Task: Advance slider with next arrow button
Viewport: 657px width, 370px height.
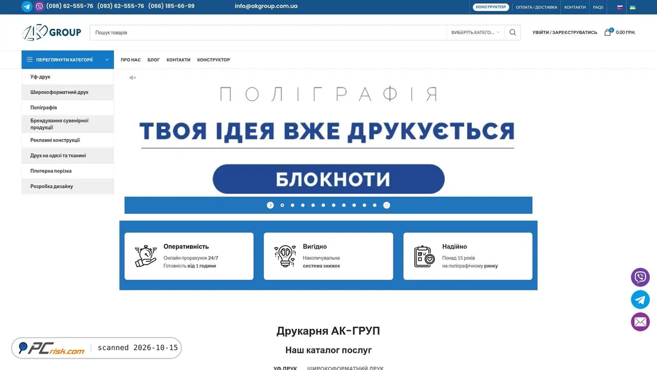Action: pyautogui.click(x=270, y=205)
